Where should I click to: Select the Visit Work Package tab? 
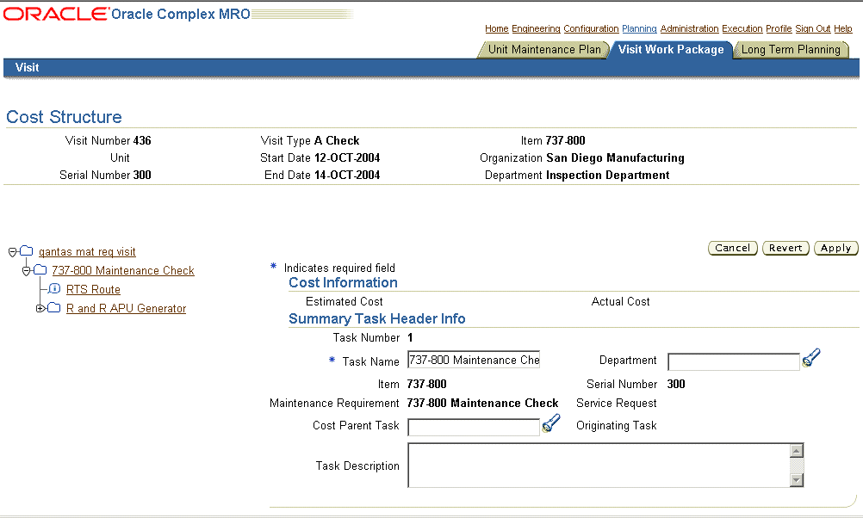point(670,50)
